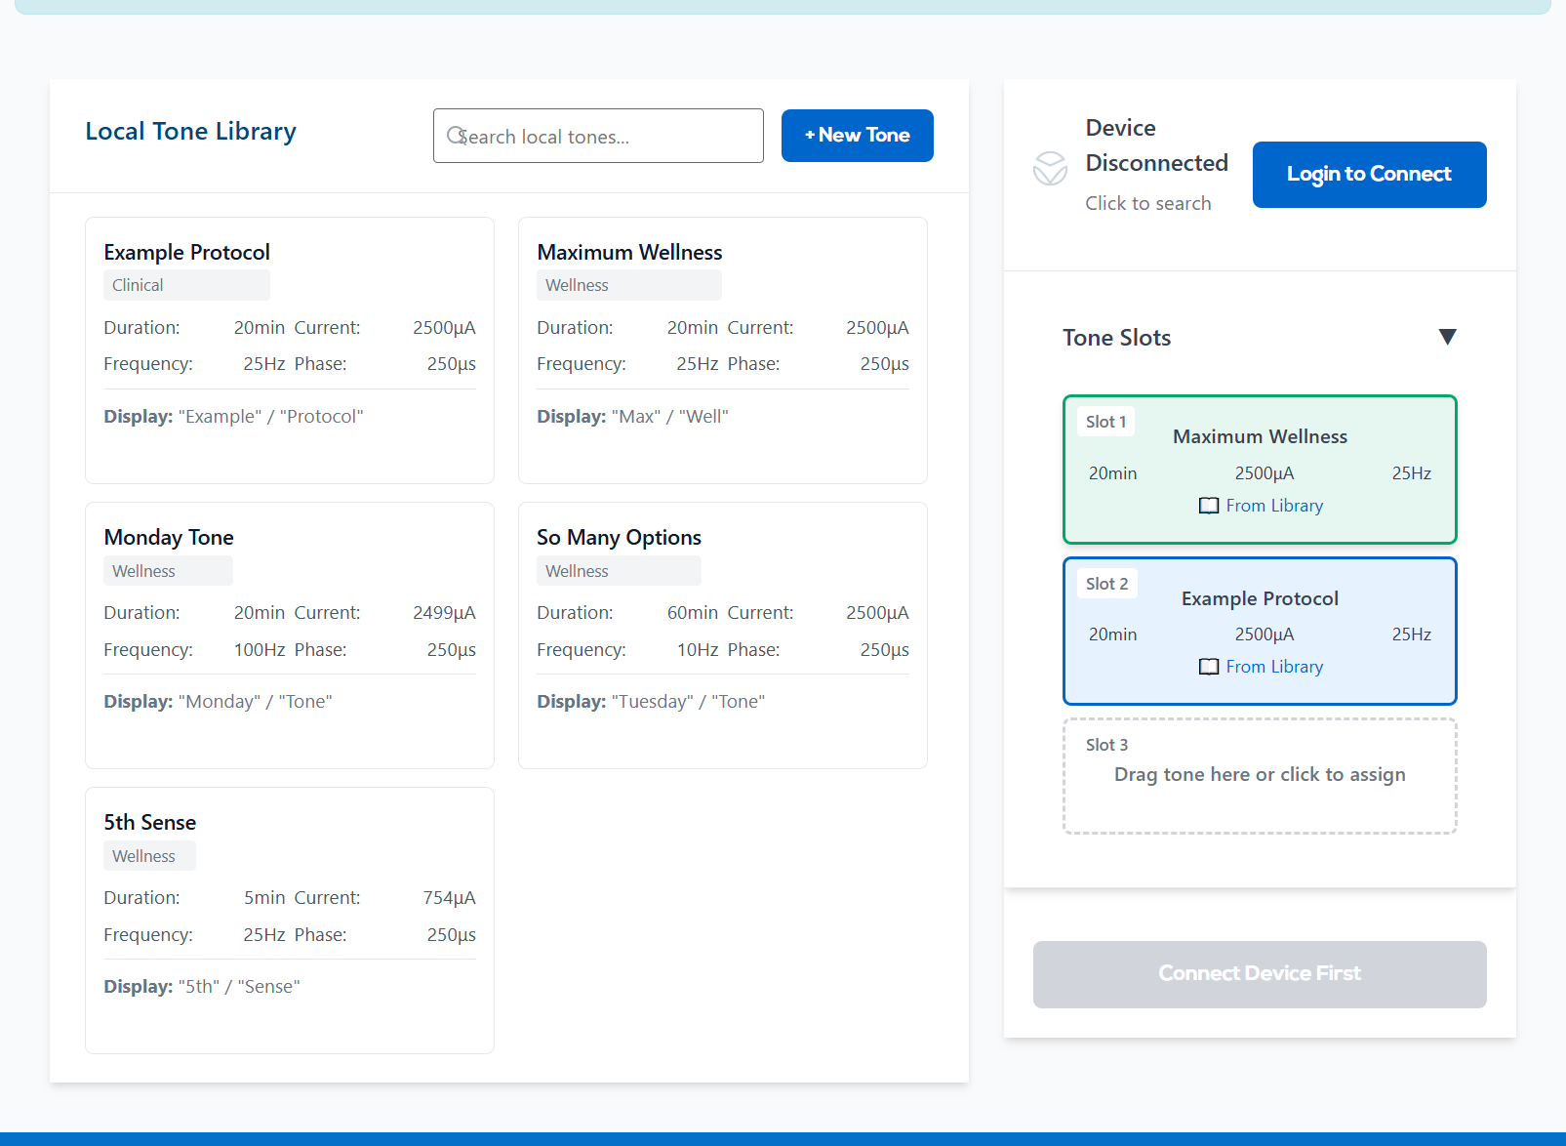The image size is (1566, 1146).
Task: Select the 5th Sense tone card
Action: 290,921
